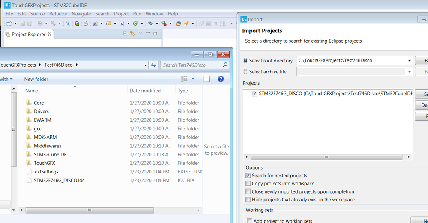This screenshot has width=428, height=223.
Task: Click Collapse All icon in Project Explorer
Action: click(125, 33)
